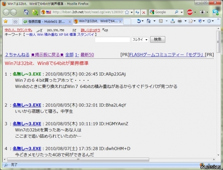Click the empty search text field on page

click(113, 39)
